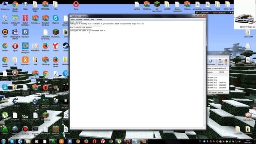This screenshot has height=144, width=256.
Task: Select the Yandex browser desktop shortcut
Action: click(x=56, y=47)
